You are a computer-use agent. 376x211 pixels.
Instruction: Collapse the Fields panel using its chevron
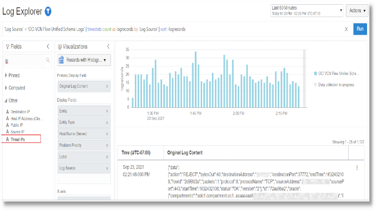pyautogui.click(x=48, y=46)
